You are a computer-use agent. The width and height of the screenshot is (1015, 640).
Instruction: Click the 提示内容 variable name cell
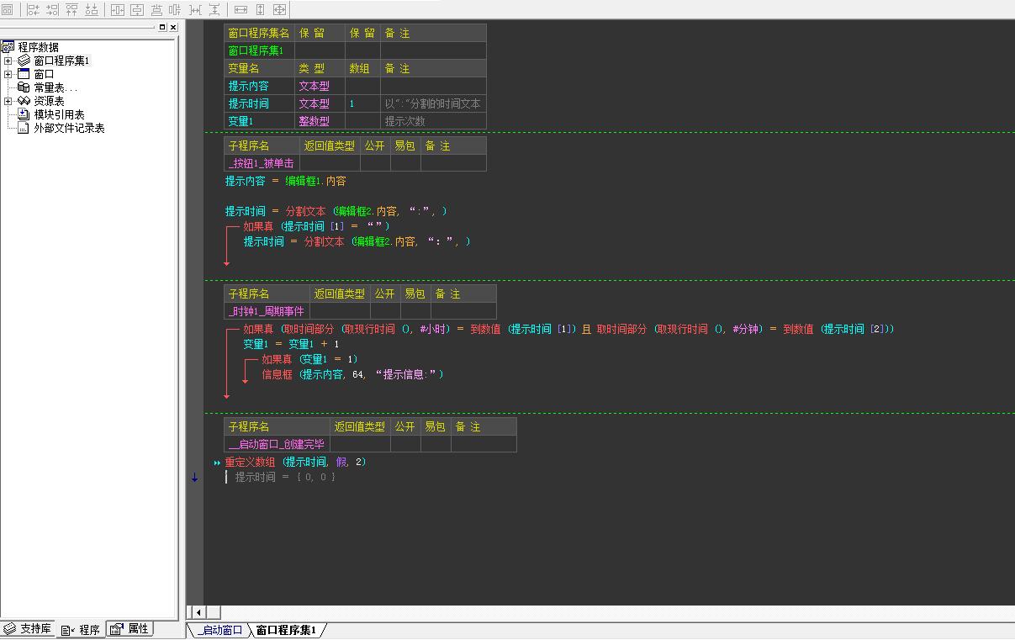[259, 86]
